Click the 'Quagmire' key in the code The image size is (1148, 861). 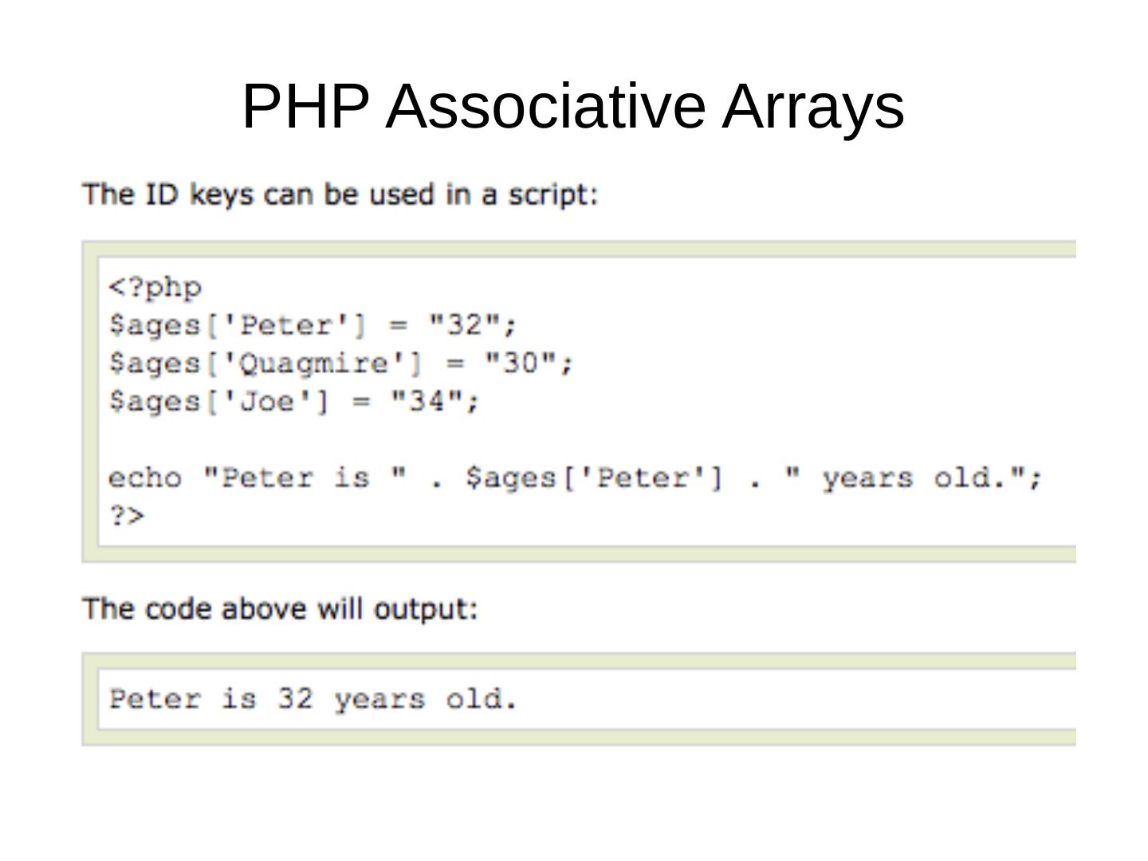point(313,364)
